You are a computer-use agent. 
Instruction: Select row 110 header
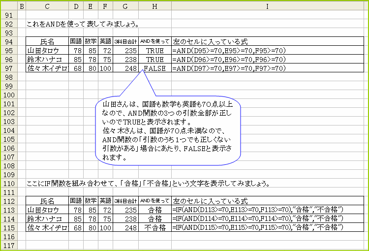click(x=9, y=184)
